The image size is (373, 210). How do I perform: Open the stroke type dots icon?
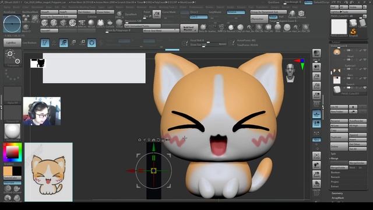click(12, 75)
